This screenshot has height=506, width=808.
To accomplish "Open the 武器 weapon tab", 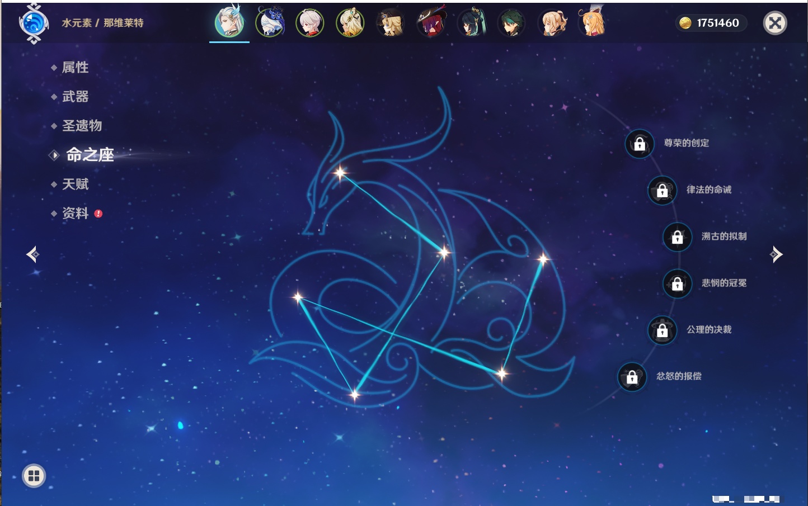I will click(x=75, y=97).
